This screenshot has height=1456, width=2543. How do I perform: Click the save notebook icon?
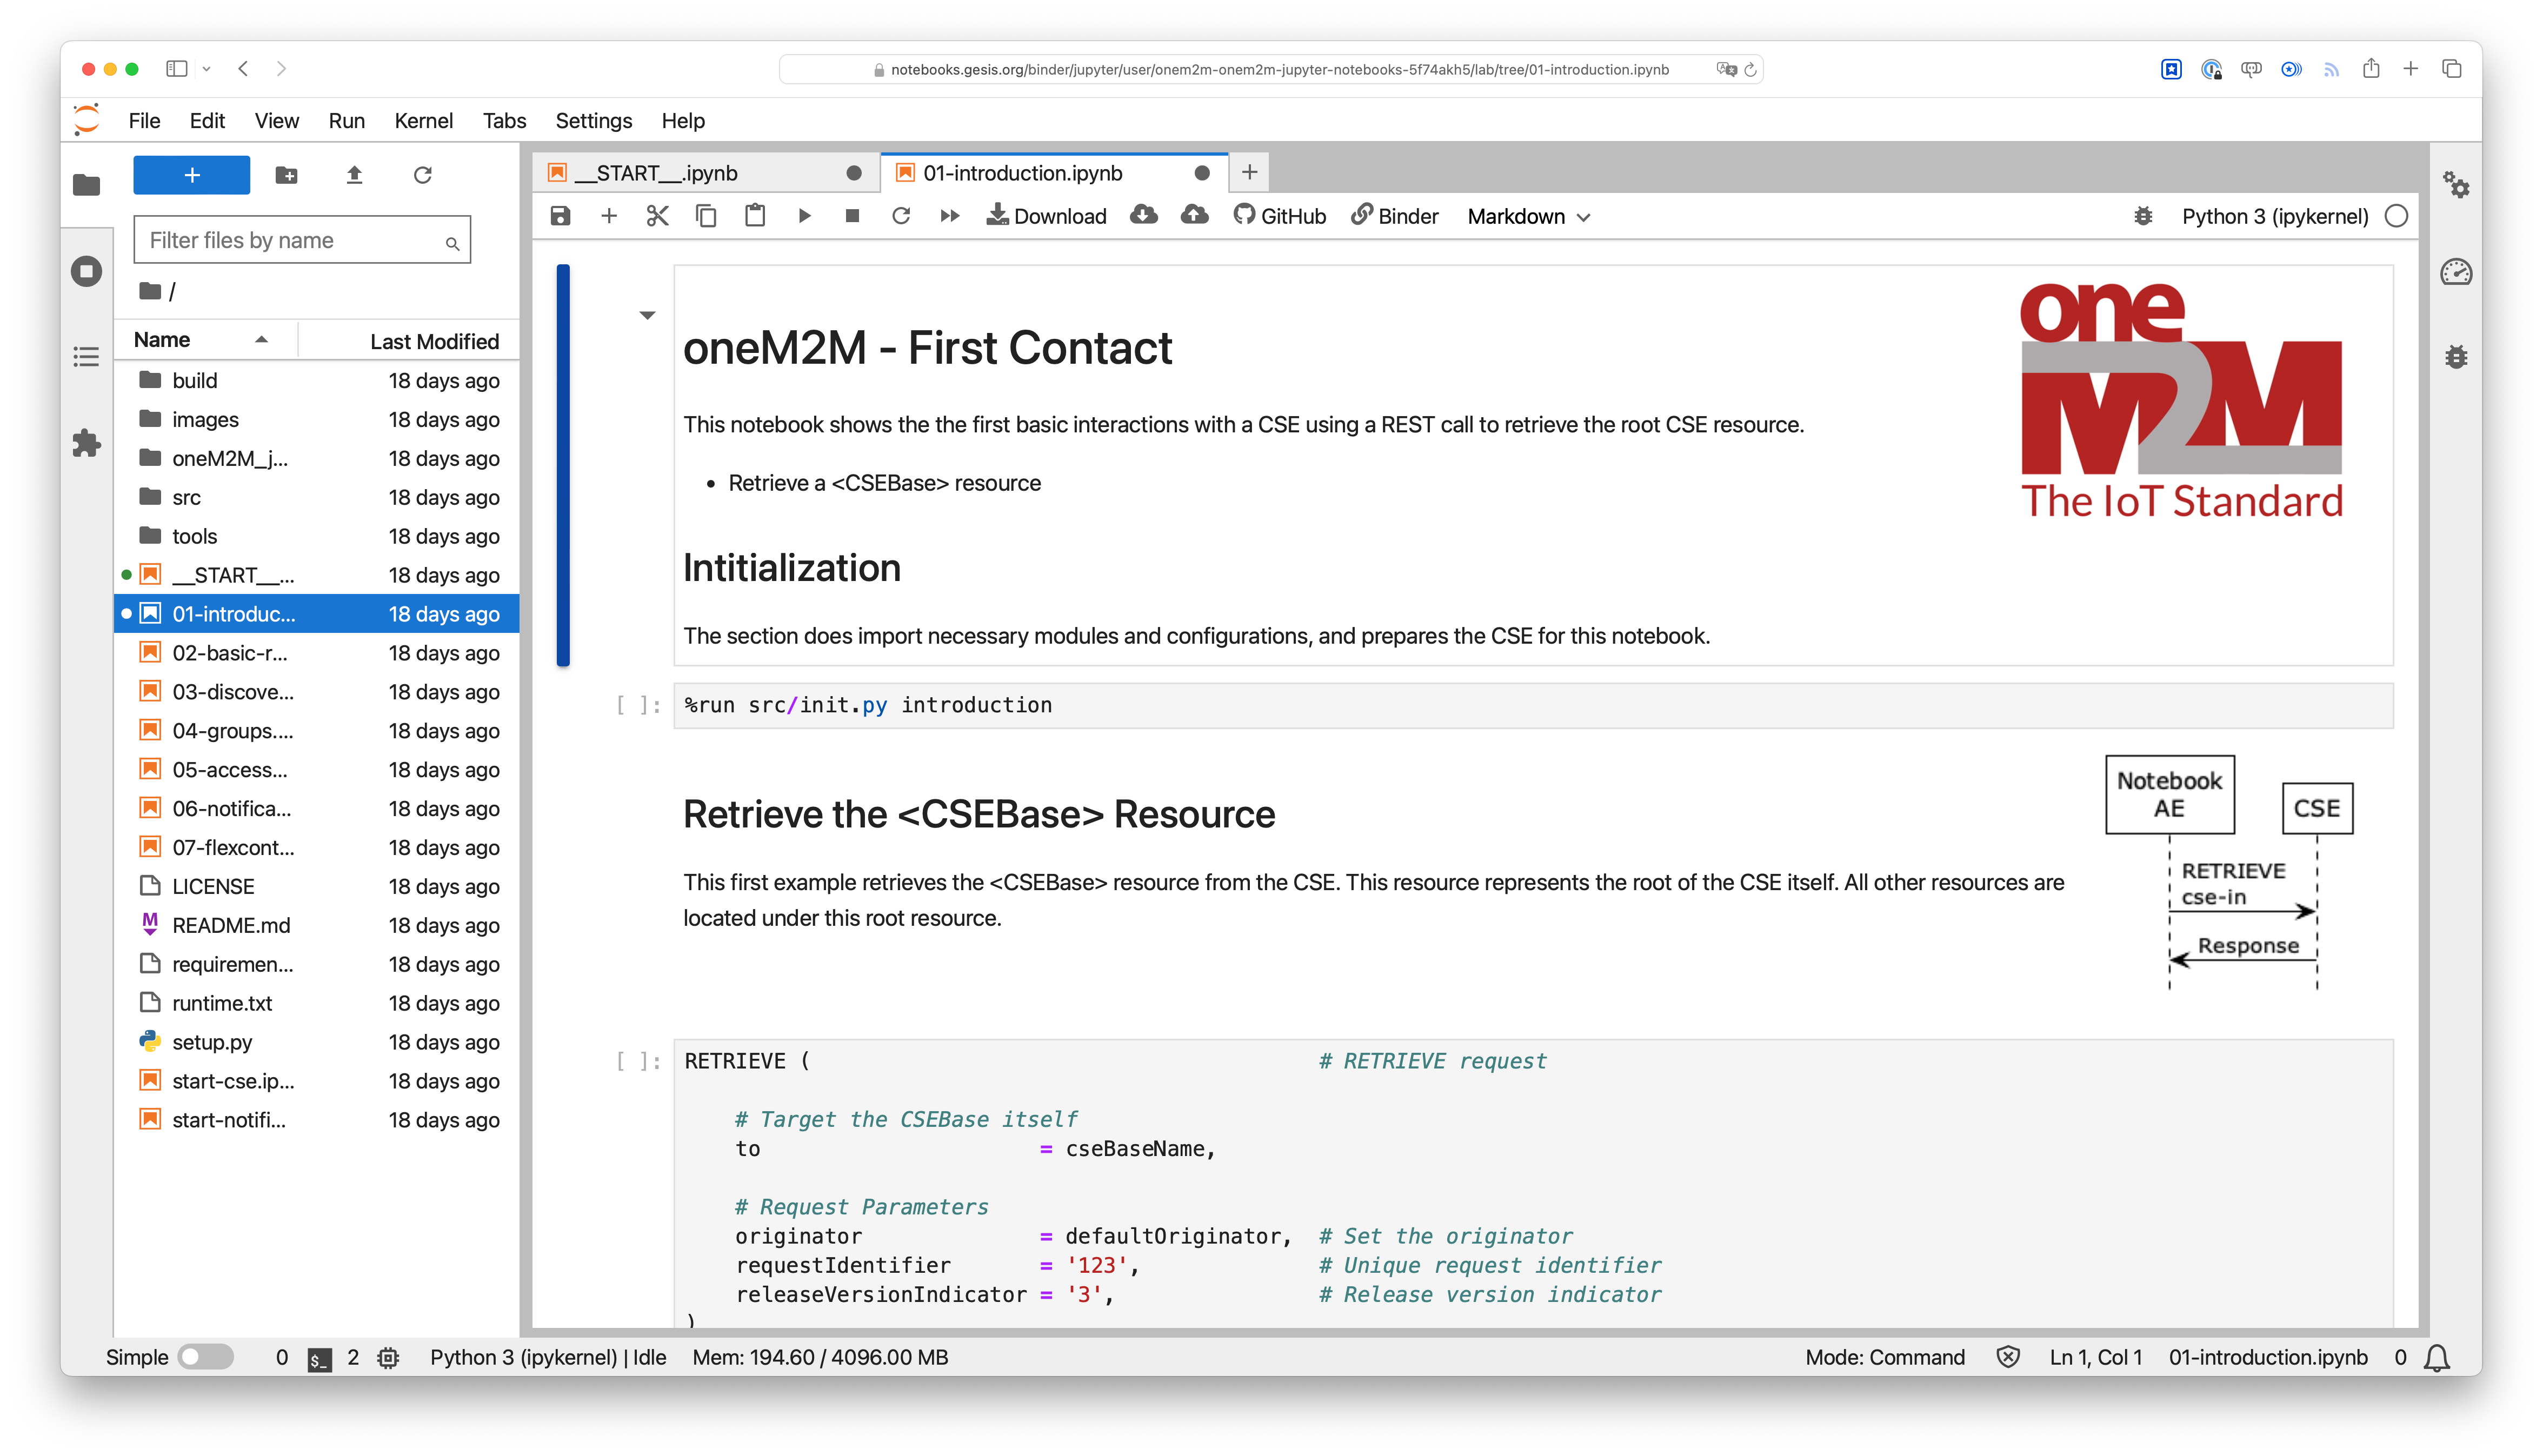pyautogui.click(x=561, y=215)
